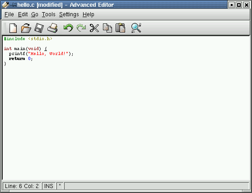Create a new document with the blank page icon
This screenshot has width=252, height=193.
pyautogui.click(x=13, y=28)
